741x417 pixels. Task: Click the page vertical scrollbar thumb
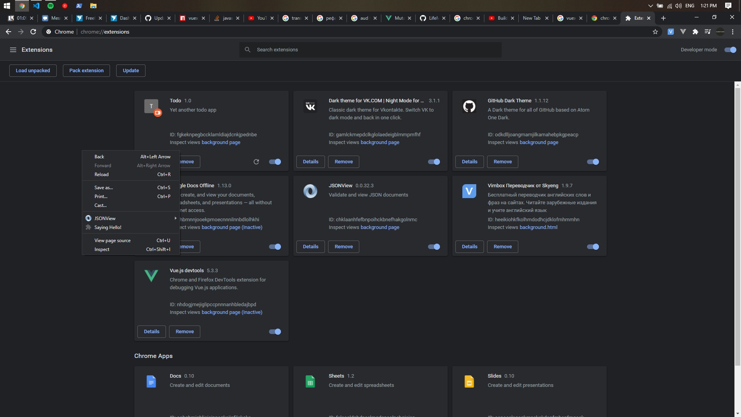[x=738, y=226]
